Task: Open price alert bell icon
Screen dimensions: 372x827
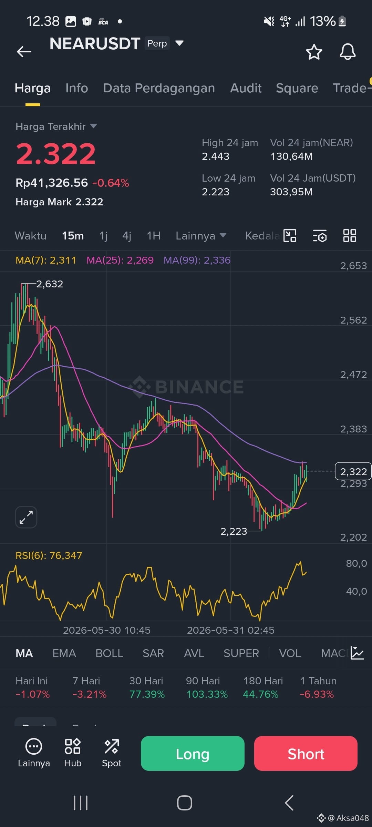Action: click(x=348, y=52)
